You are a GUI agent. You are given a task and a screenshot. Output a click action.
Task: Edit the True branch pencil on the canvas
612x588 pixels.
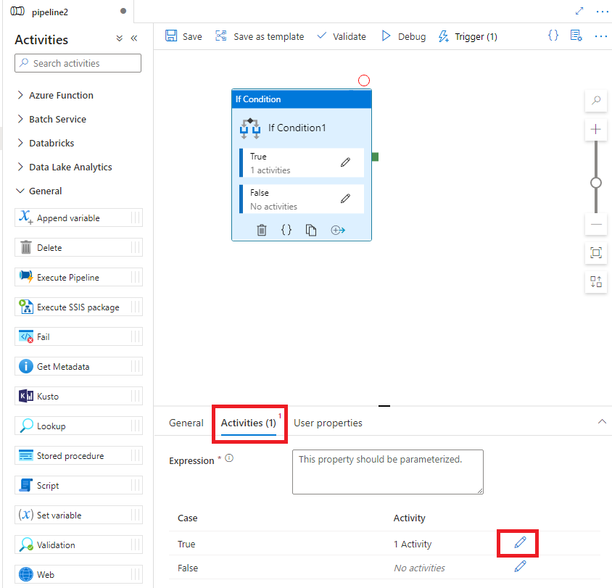point(345,162)
